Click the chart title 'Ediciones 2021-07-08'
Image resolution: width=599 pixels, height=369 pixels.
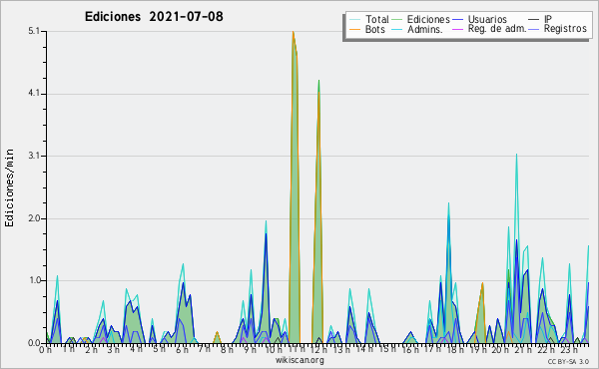tap(154, 17)
